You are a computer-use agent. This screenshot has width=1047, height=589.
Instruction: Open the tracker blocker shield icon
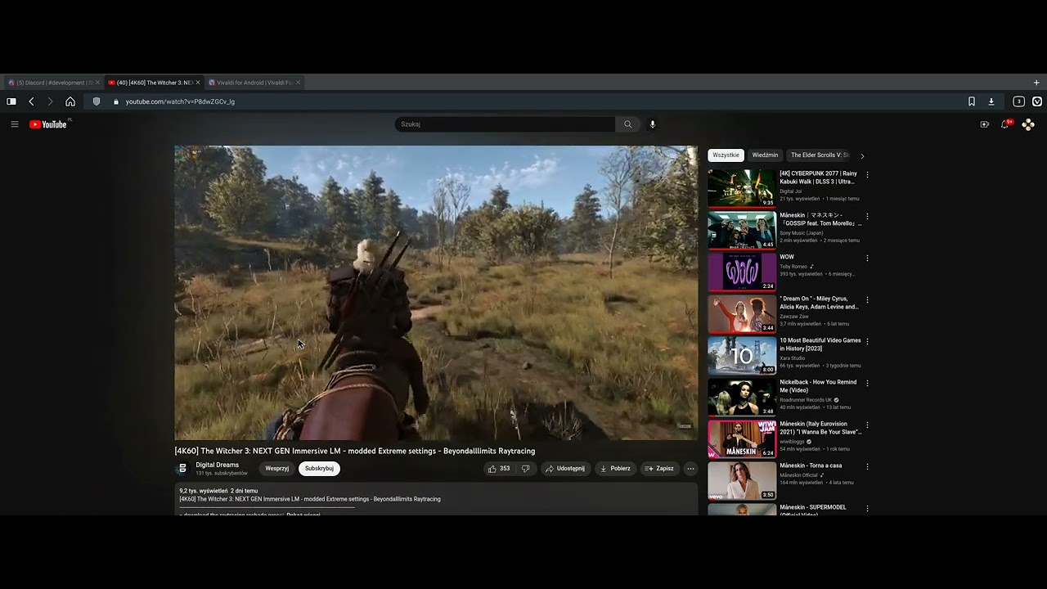(97, 101)
